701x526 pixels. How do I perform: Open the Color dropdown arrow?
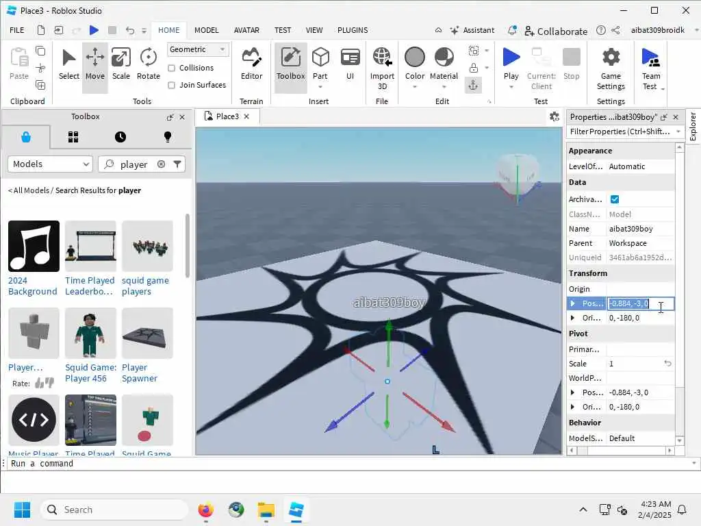pyautogui.click(x=414, y=87)
